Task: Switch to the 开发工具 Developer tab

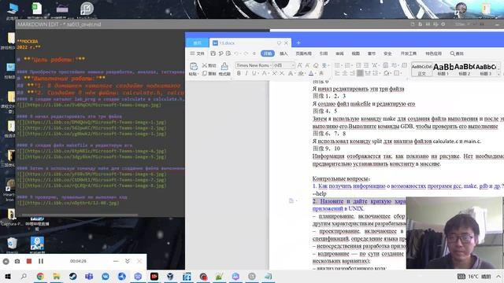Action: coord(409,53)
